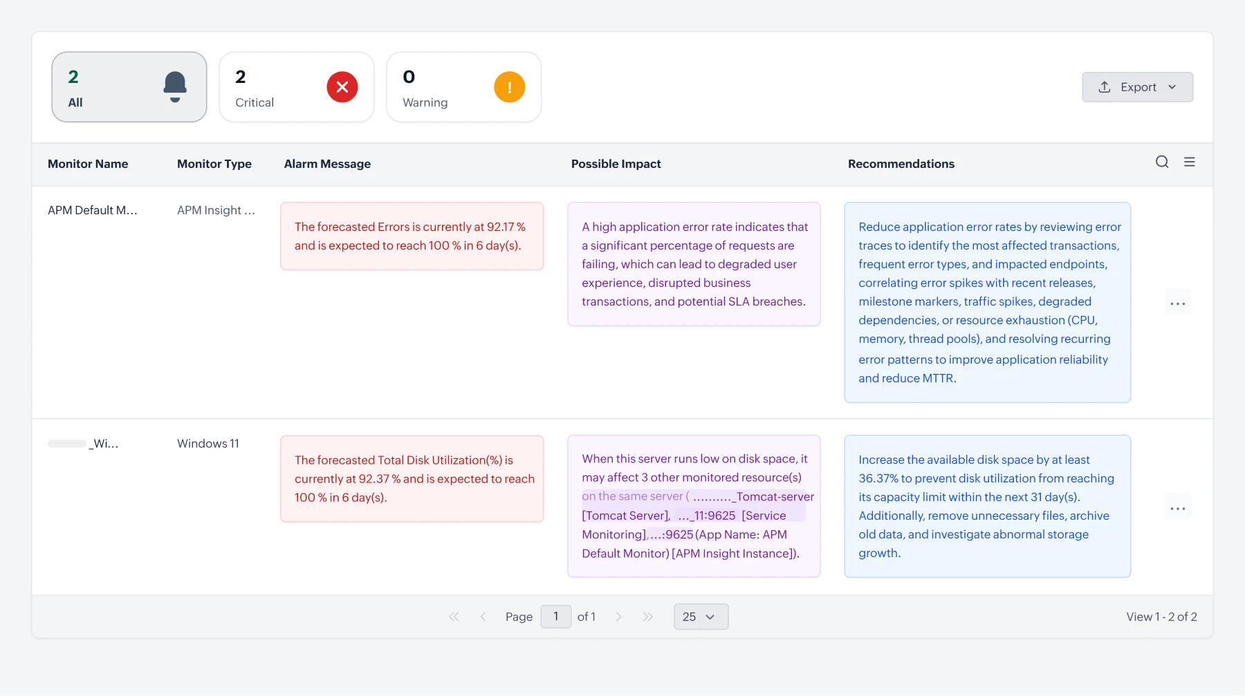Viewport: 1245px width, 696px height.
Task: Click the Alarm Message column header
Action: (327, 164)
